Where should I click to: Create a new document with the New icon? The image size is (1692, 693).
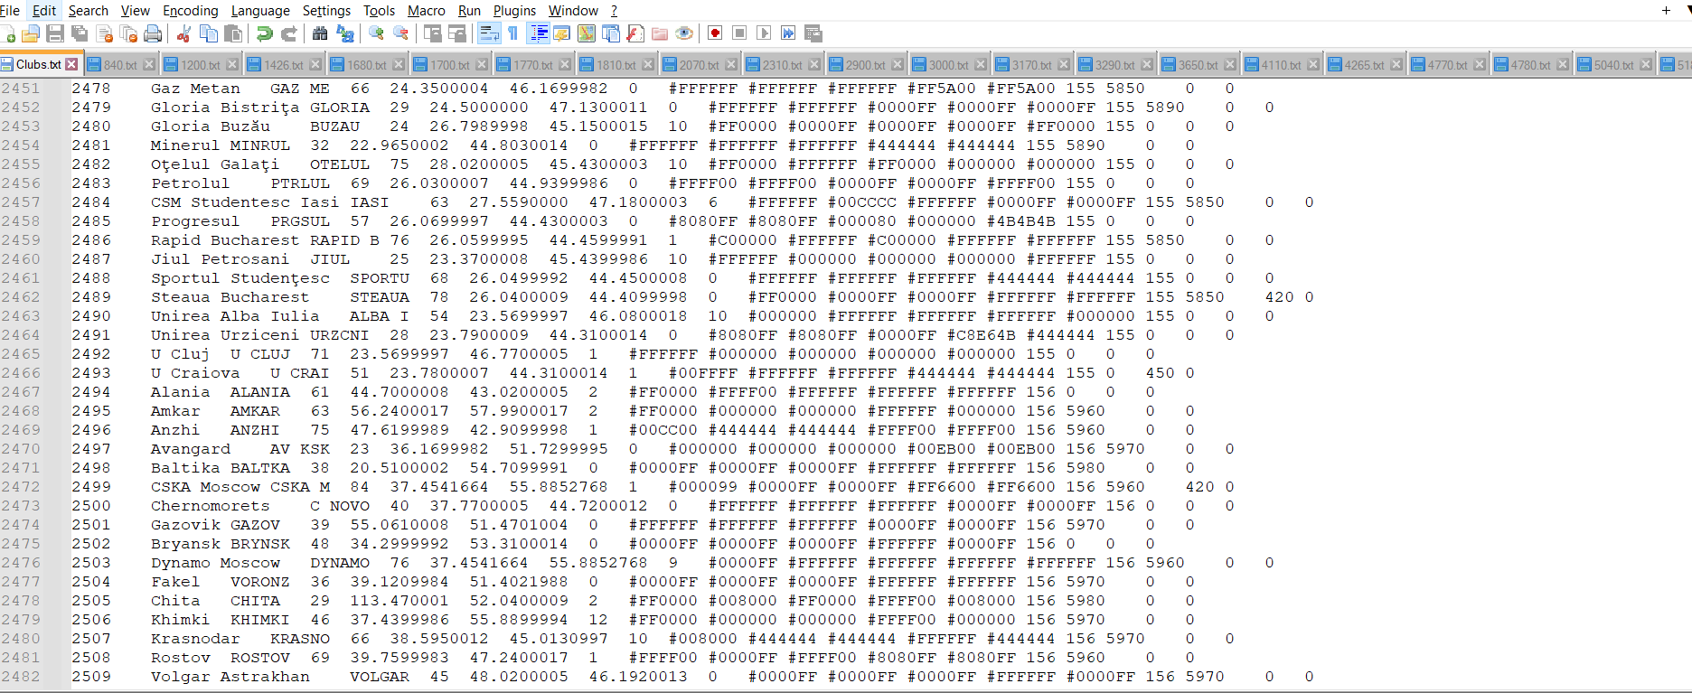pos(9,34)
